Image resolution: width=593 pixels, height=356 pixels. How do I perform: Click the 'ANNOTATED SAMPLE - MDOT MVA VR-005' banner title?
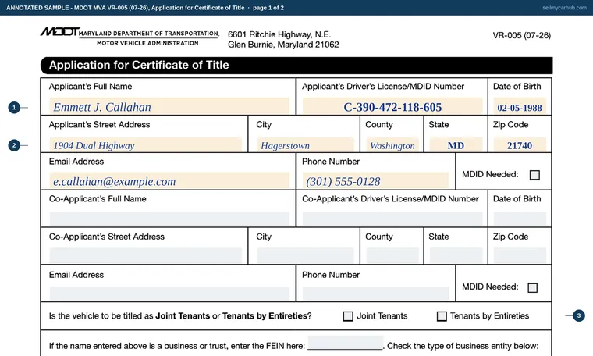66,8
